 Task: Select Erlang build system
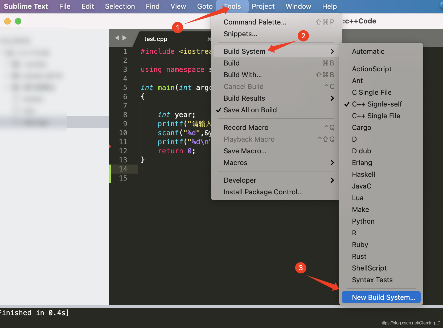click(x=381, y=163)
